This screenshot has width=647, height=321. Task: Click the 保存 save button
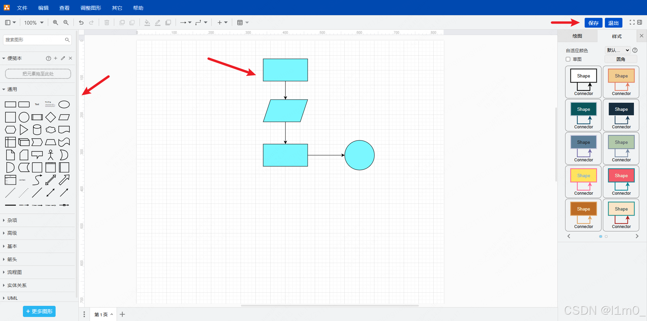pos(593,23)
